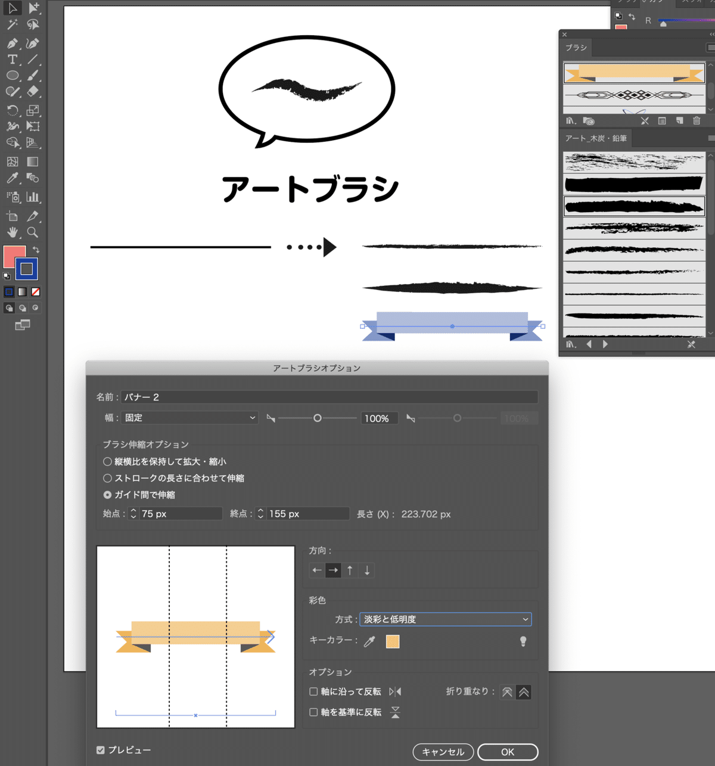This screenshot has width=715, height=766.
Task: Select the Zoom tool
Action: click(33, 232)
